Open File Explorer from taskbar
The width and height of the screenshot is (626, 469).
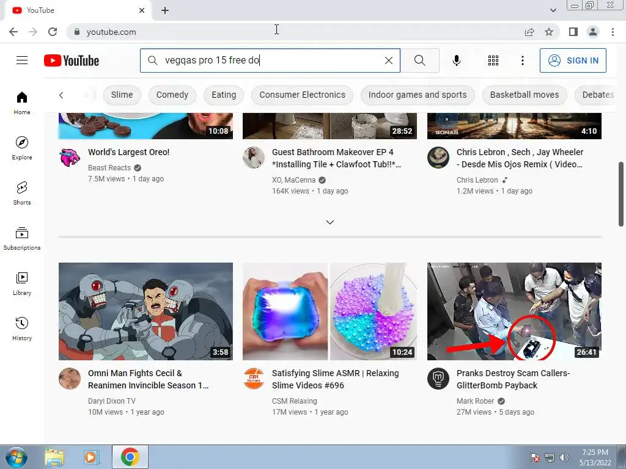click(x=54, y=457)
